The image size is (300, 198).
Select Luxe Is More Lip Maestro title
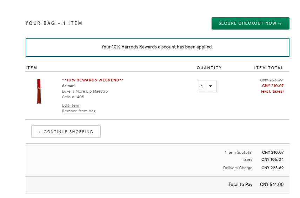85,91
